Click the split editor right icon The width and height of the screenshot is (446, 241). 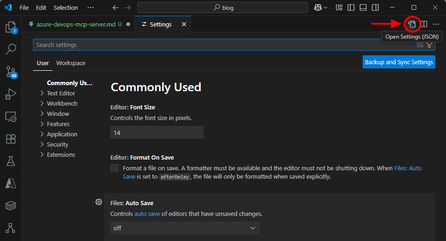(424, 24)
